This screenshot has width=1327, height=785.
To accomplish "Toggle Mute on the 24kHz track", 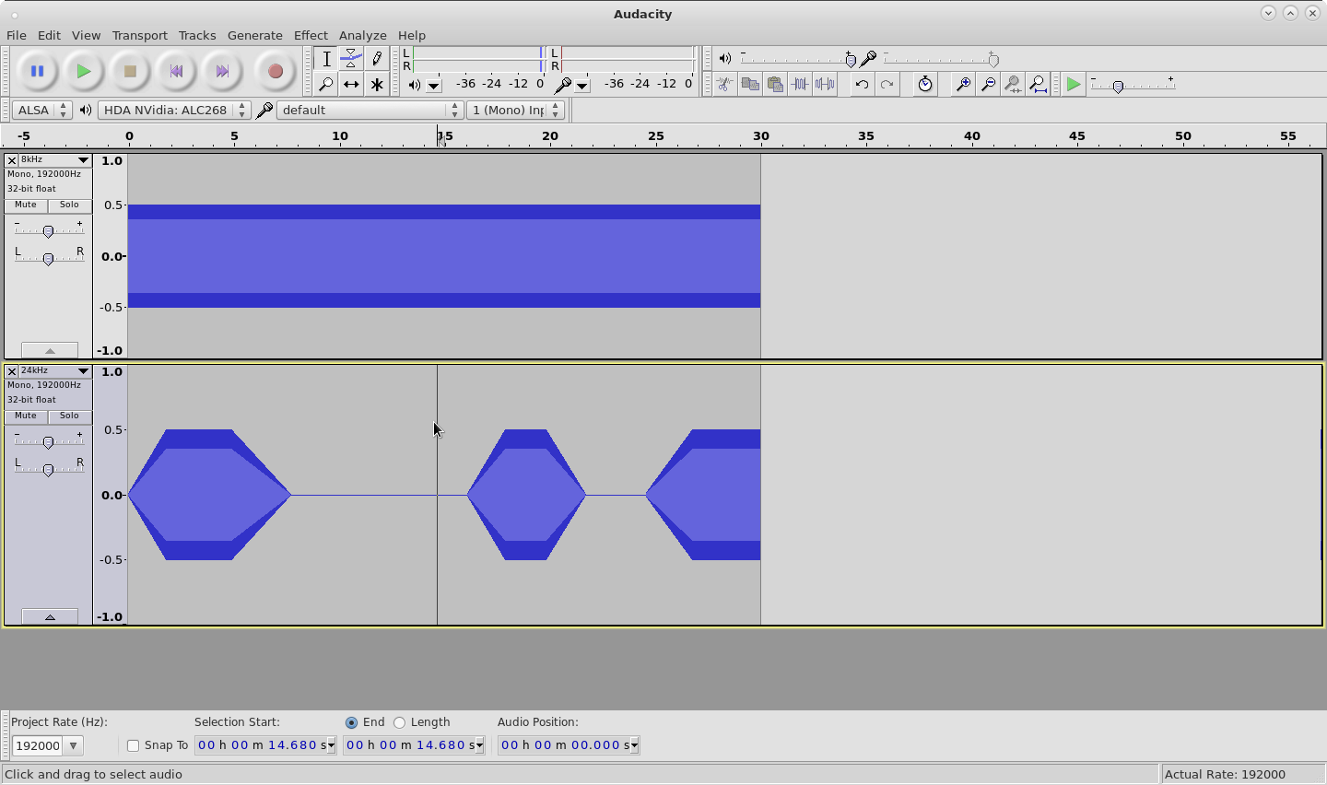I will (26, 416).
